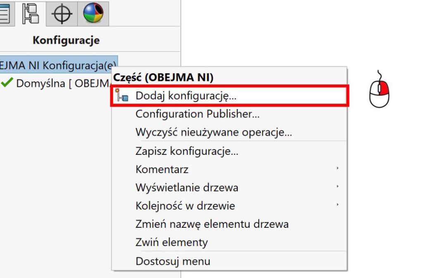
Task: Open Configuration Publisher… from the menu
Action: pos(197,114)
